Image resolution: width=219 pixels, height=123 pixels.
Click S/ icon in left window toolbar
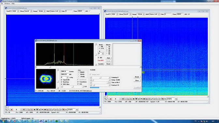coord(40,110)
